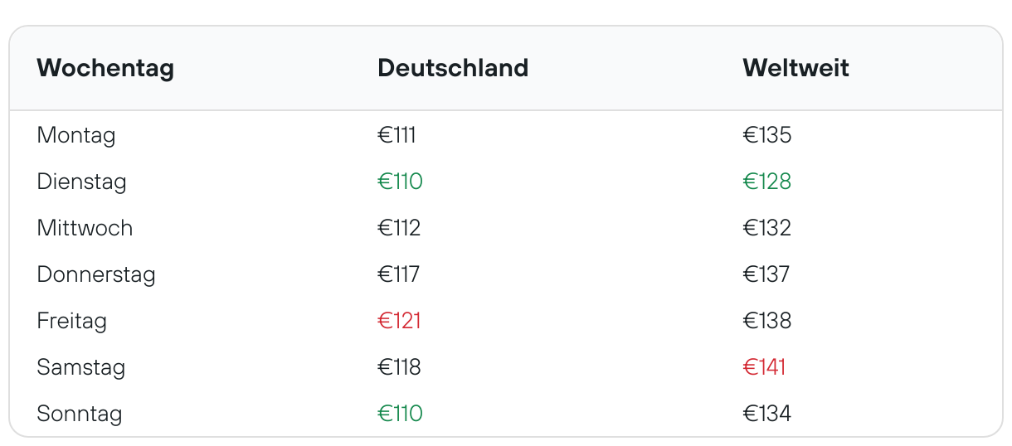Click Donnerstag's Weltweit price €137
The image size is (1012, 446).
pyautogui.click(x=766, y=274)
